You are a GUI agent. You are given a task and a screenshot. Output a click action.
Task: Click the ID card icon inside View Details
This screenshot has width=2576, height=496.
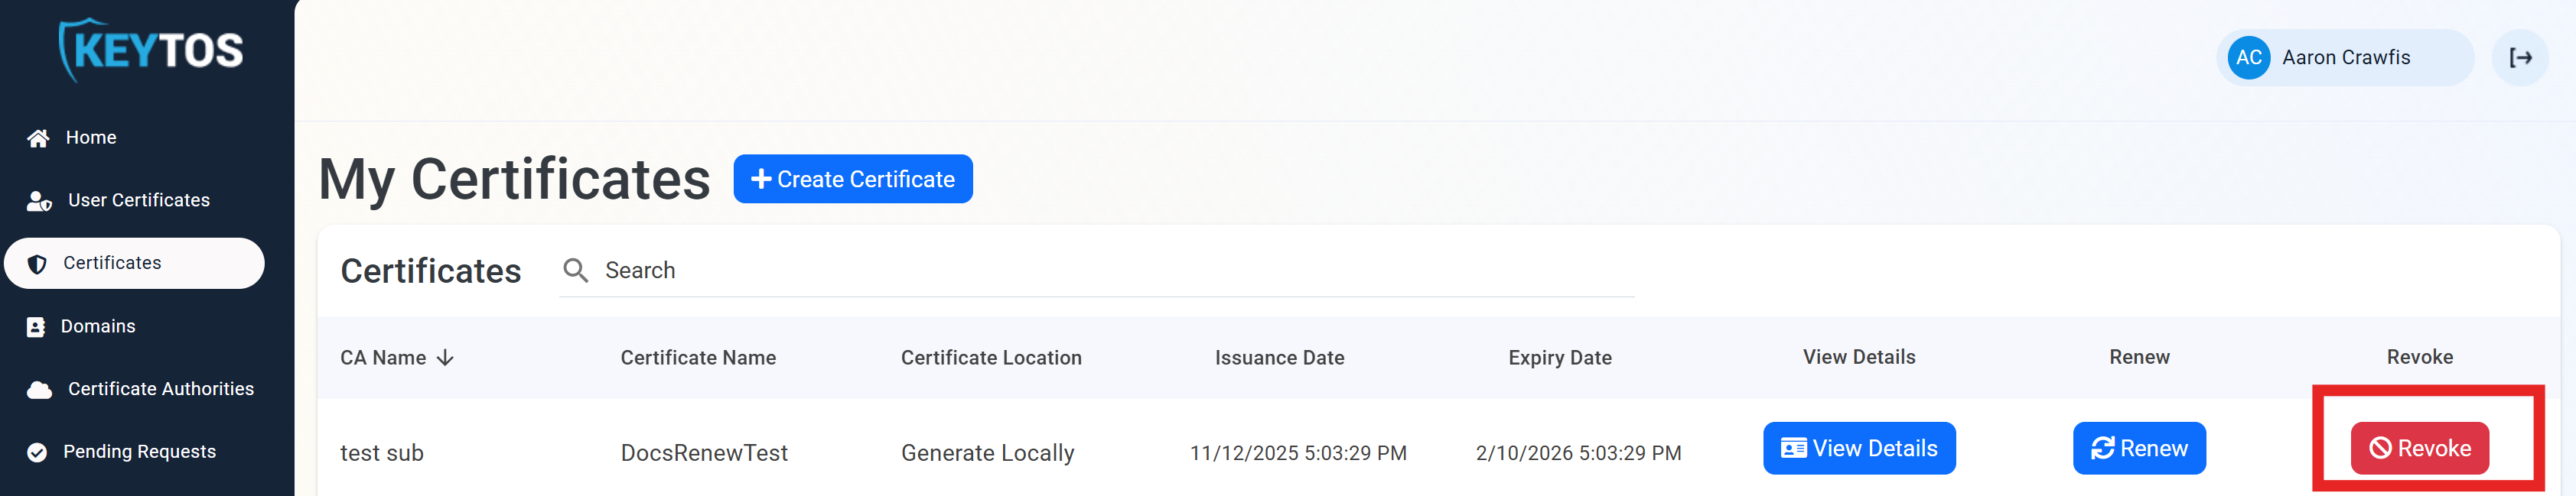pos(1795,448)
